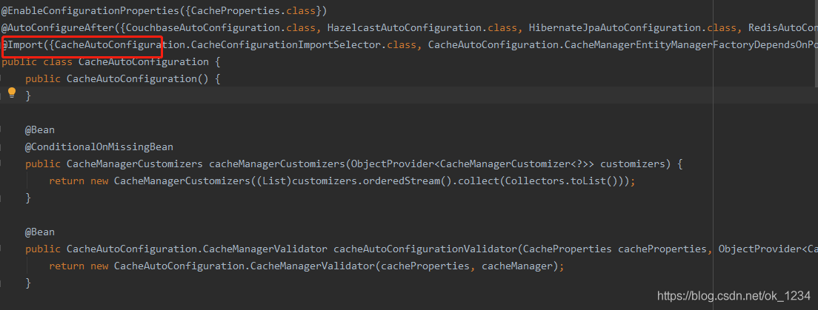Screen dimensions: 818x310
Task: Click CacheProperties.class in the first line
Action: (253, 11)
